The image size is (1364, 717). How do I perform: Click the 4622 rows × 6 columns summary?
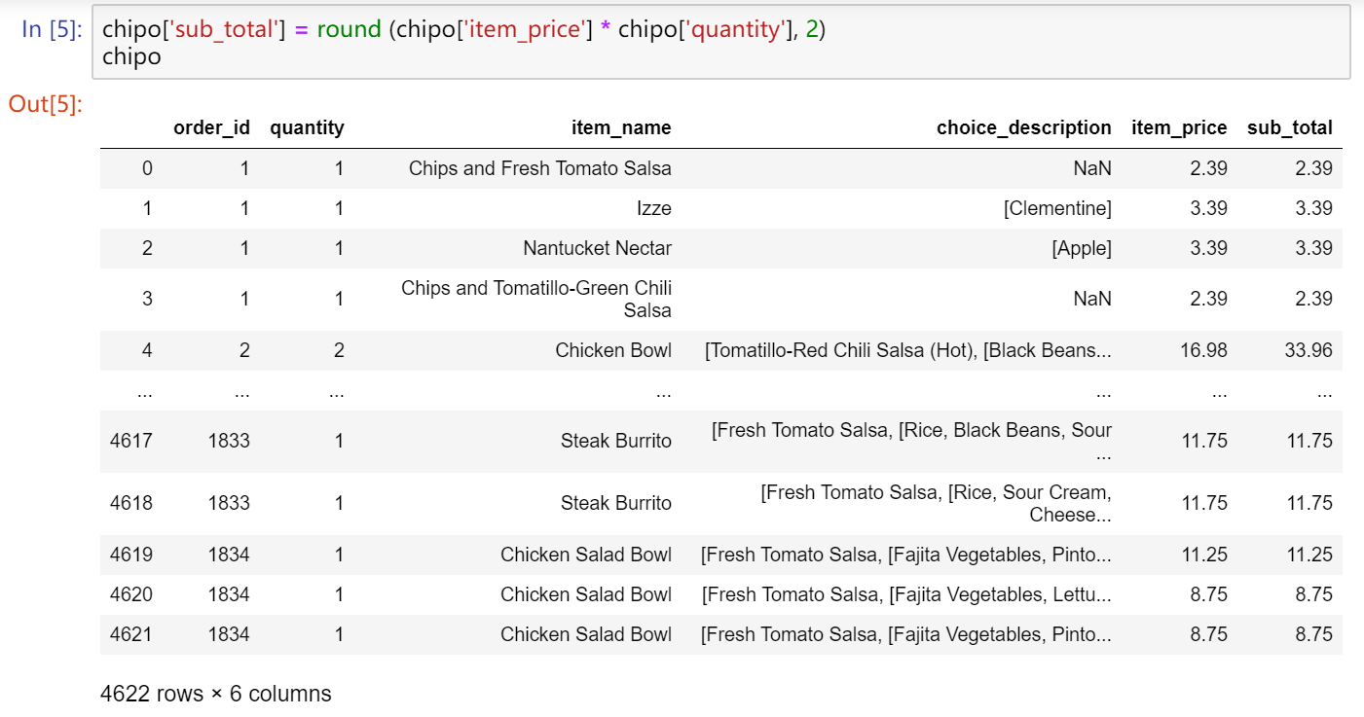[215, 694]
